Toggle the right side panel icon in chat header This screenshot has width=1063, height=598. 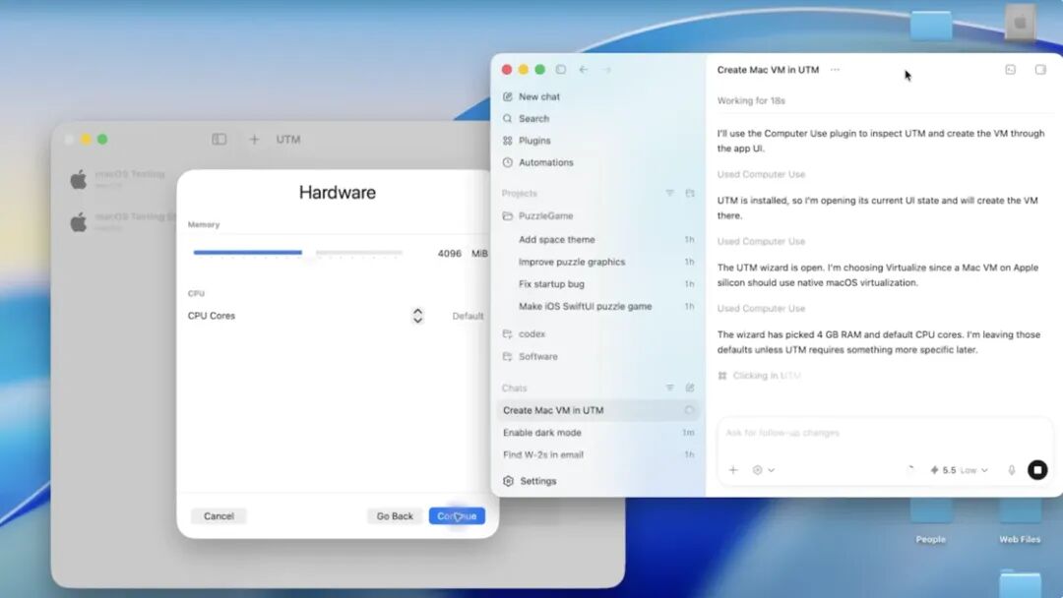click(x=1040, y=70)
